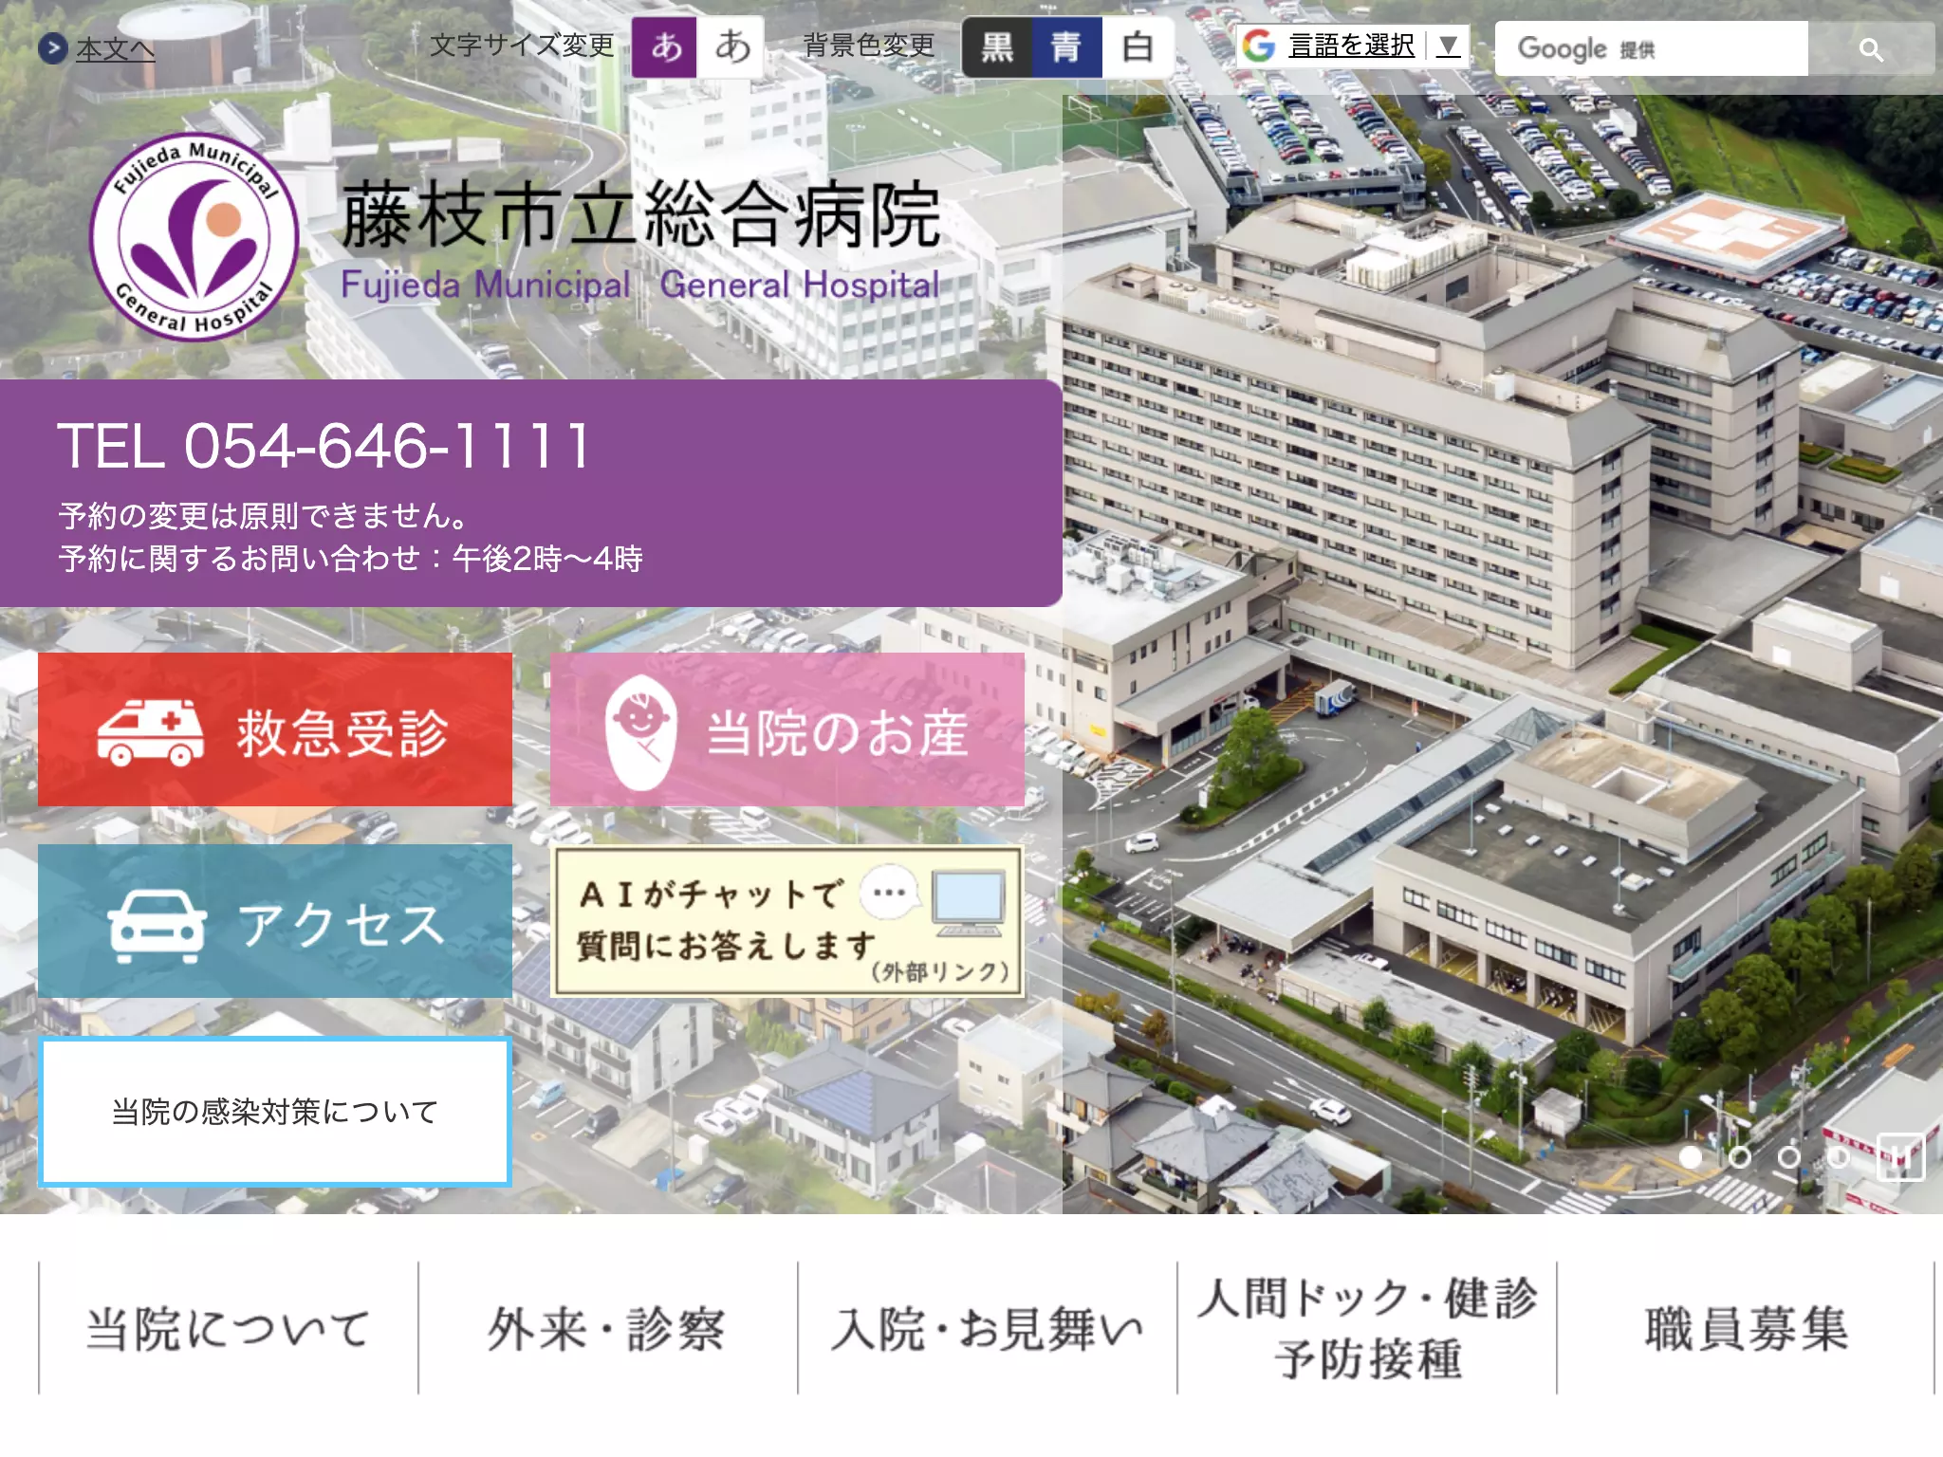Pause the slideshow with pause button
Image resolution: width=1943 pixels, height=1457 pixels.
1900,1157
